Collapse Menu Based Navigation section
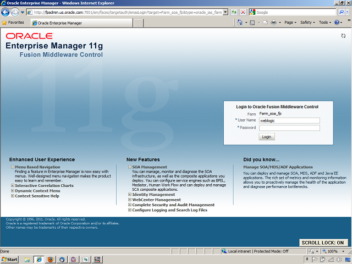The height and width of the screenshot is (264, 352). (13, 167)
